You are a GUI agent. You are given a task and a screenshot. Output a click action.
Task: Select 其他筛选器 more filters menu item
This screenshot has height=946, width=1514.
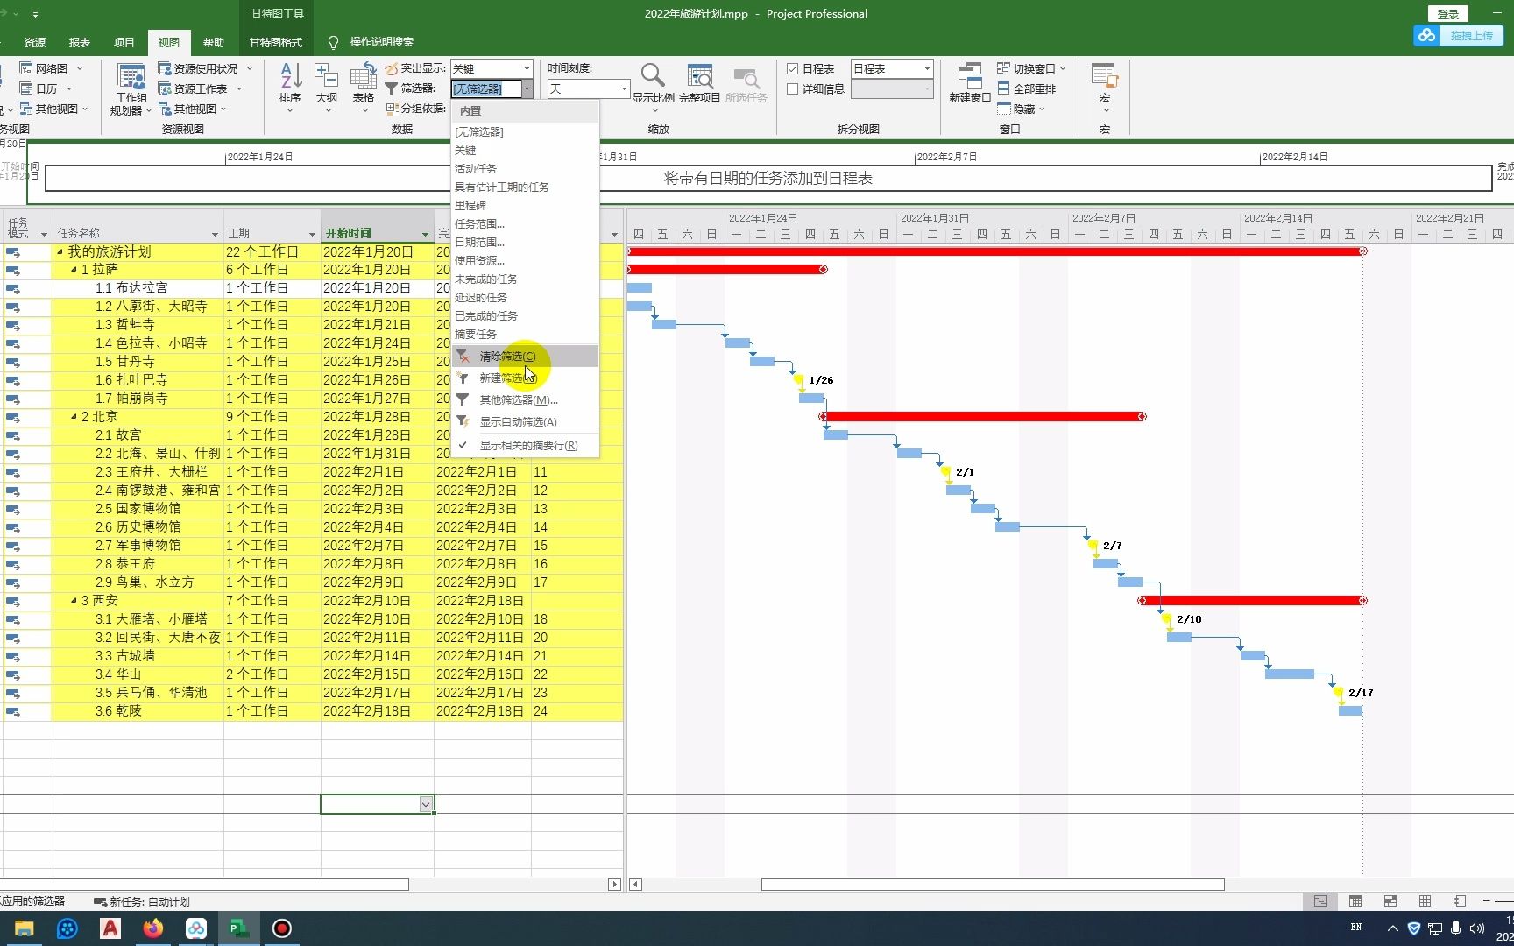coord(525,400)
